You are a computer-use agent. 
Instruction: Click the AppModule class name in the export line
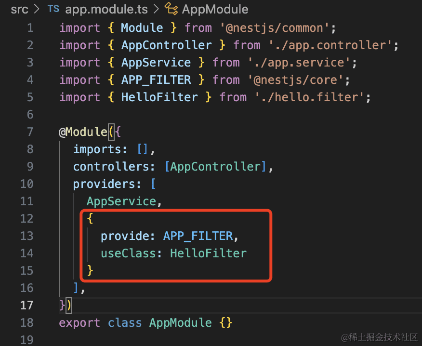tap(180, 323)
